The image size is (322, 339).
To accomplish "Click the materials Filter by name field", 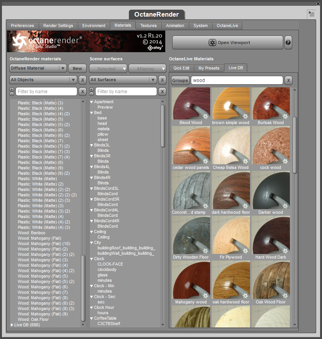I will tap(46, 92).
